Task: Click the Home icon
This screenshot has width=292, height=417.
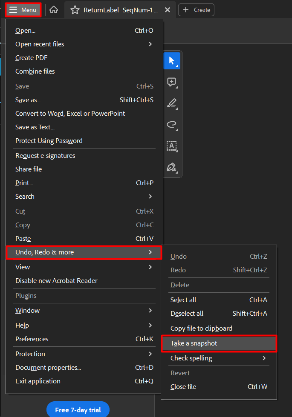Action: click(53, 9)
